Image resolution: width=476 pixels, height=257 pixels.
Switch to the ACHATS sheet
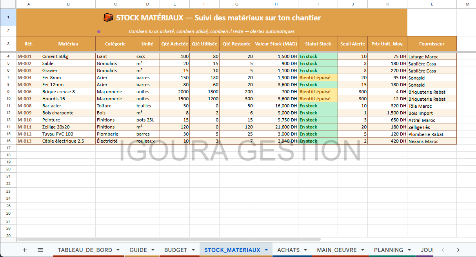coord(288,250)
